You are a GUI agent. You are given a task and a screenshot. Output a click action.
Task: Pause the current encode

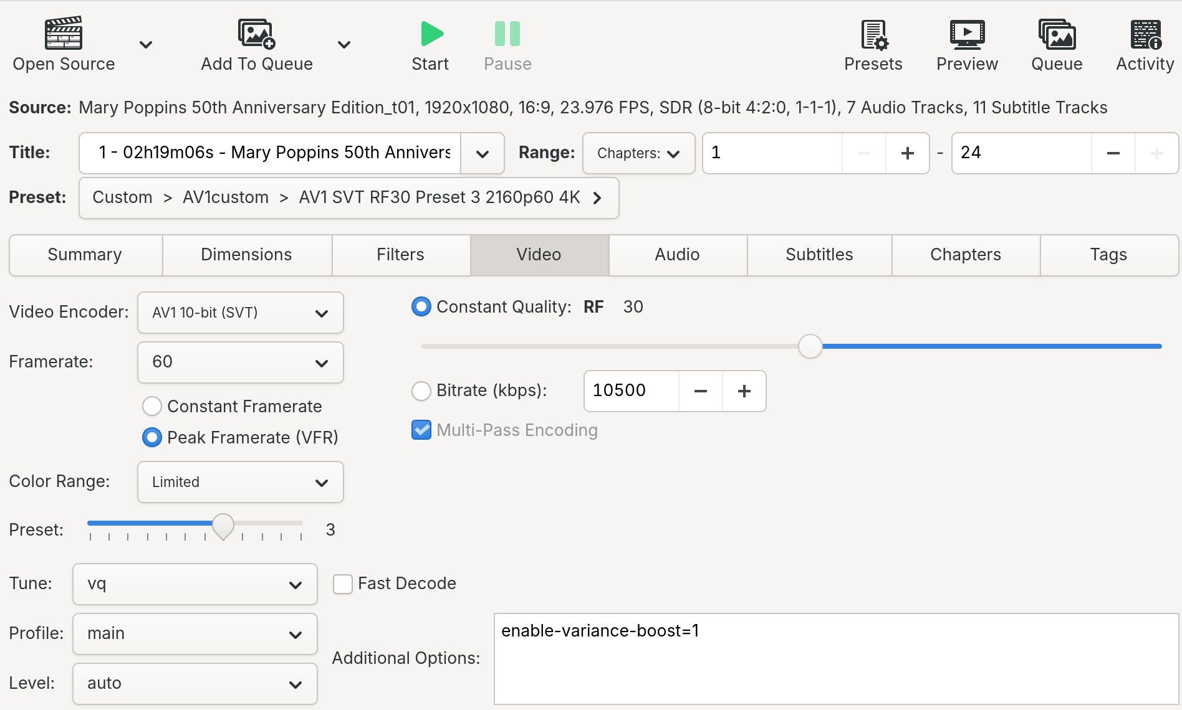tap(507, 44)
